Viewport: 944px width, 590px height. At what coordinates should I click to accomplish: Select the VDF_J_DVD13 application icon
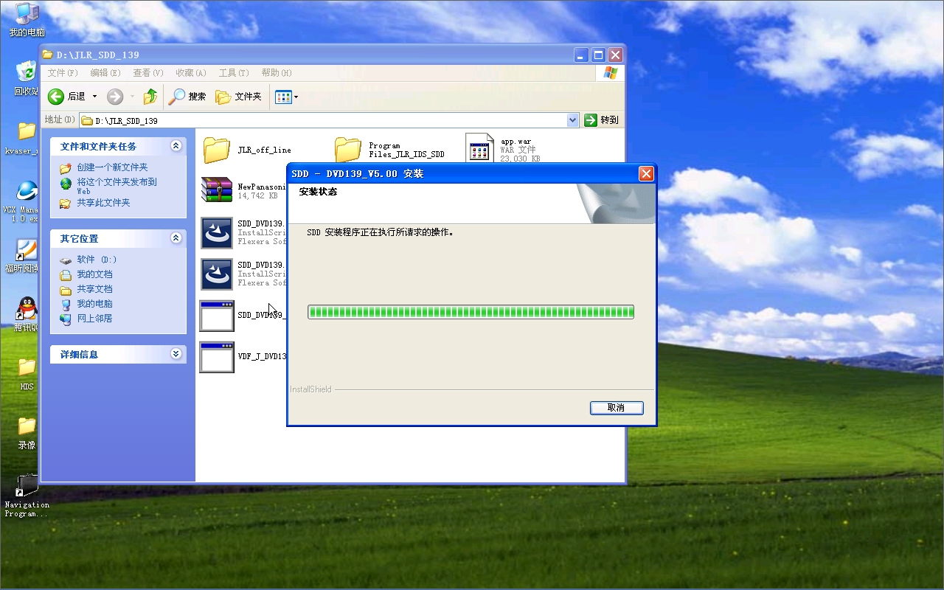tap(217, 357)
